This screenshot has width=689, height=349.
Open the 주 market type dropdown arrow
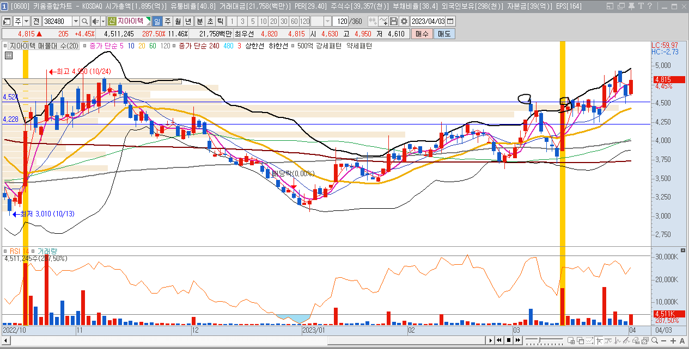coord(26,21)
